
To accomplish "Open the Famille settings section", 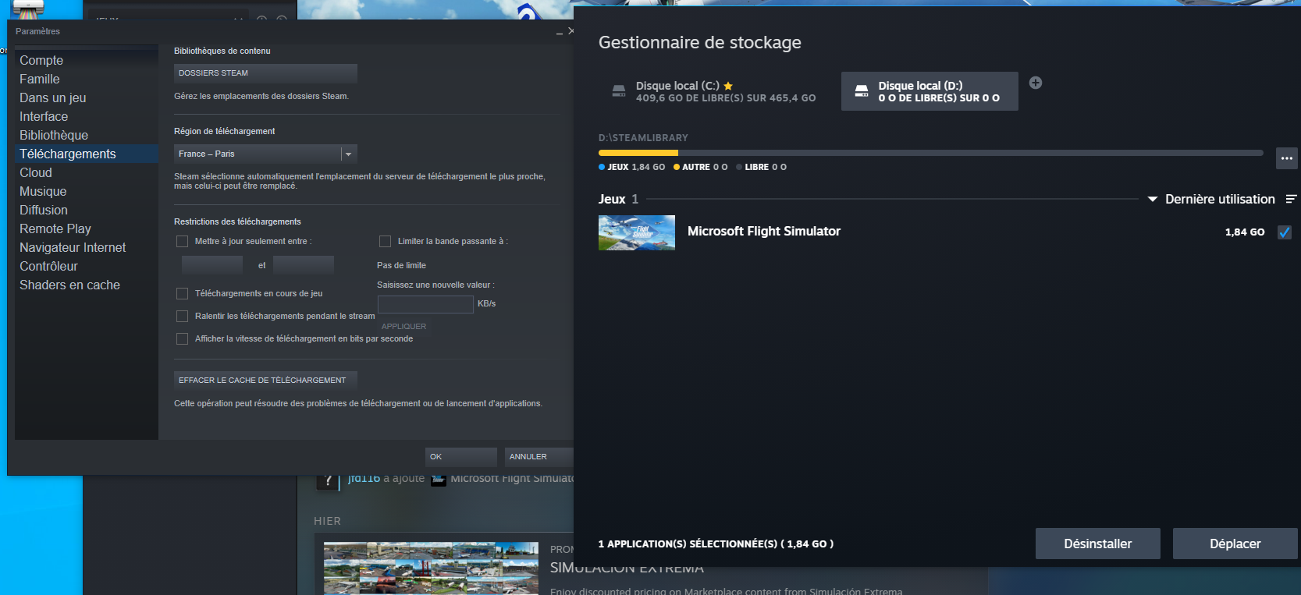I will coord(87,79).
